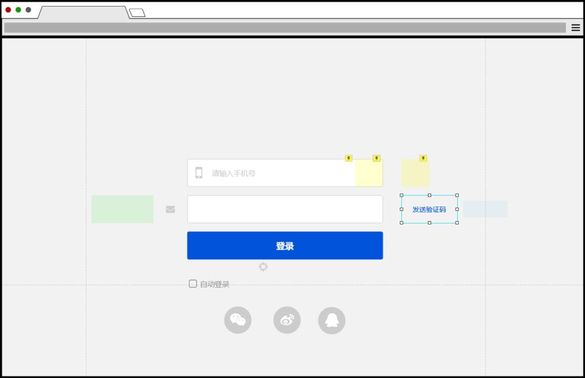Sign in with the WeChat icon
585x378 pixels.
[238, 320]
